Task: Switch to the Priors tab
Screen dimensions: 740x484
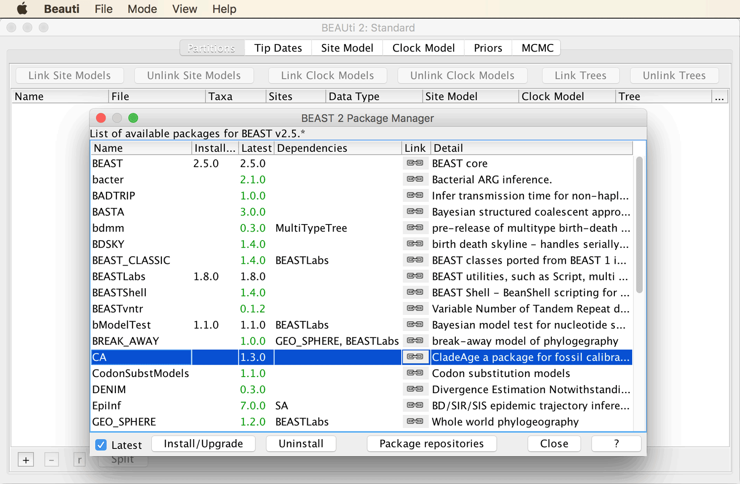Action: pos(488,48)
